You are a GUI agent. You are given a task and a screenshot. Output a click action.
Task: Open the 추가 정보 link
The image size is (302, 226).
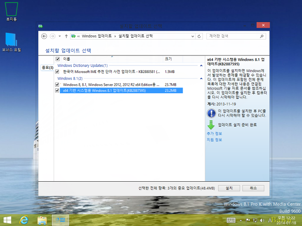click(214, 134)
